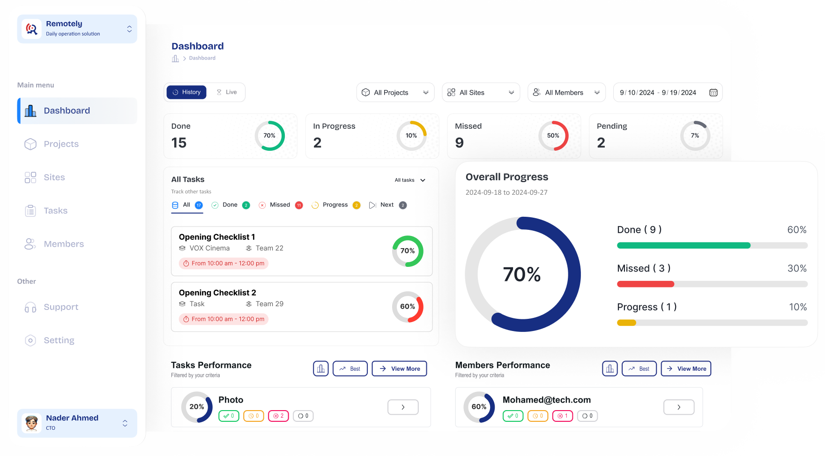Expand Mohamed@tech.com row chevron
This screenshot has width=825, height=456.
click(x=679, y=407)
